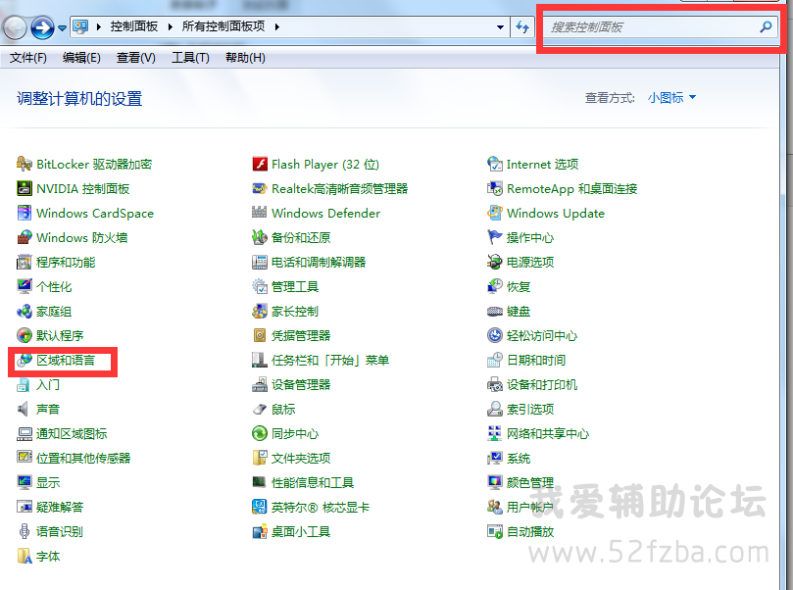Image resolution: width=793 pixels, height=590 pixels.
Task: Open the 区域和语言 globe icon
Action: 24,360
